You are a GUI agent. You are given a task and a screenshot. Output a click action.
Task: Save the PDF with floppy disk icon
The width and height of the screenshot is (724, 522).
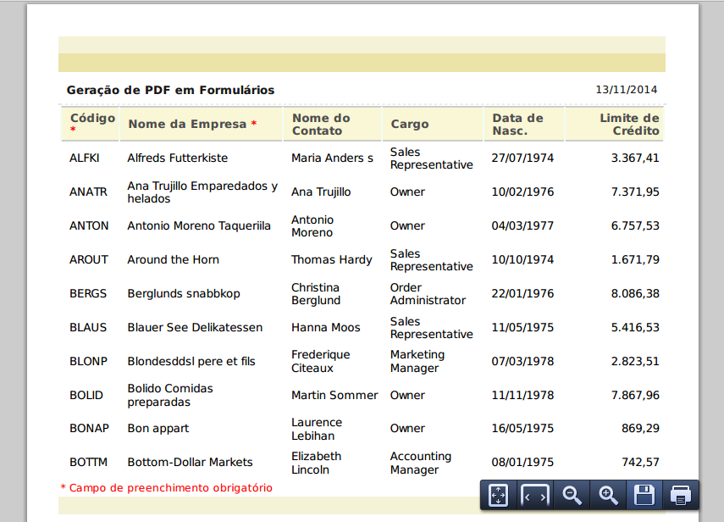point(644,496)
